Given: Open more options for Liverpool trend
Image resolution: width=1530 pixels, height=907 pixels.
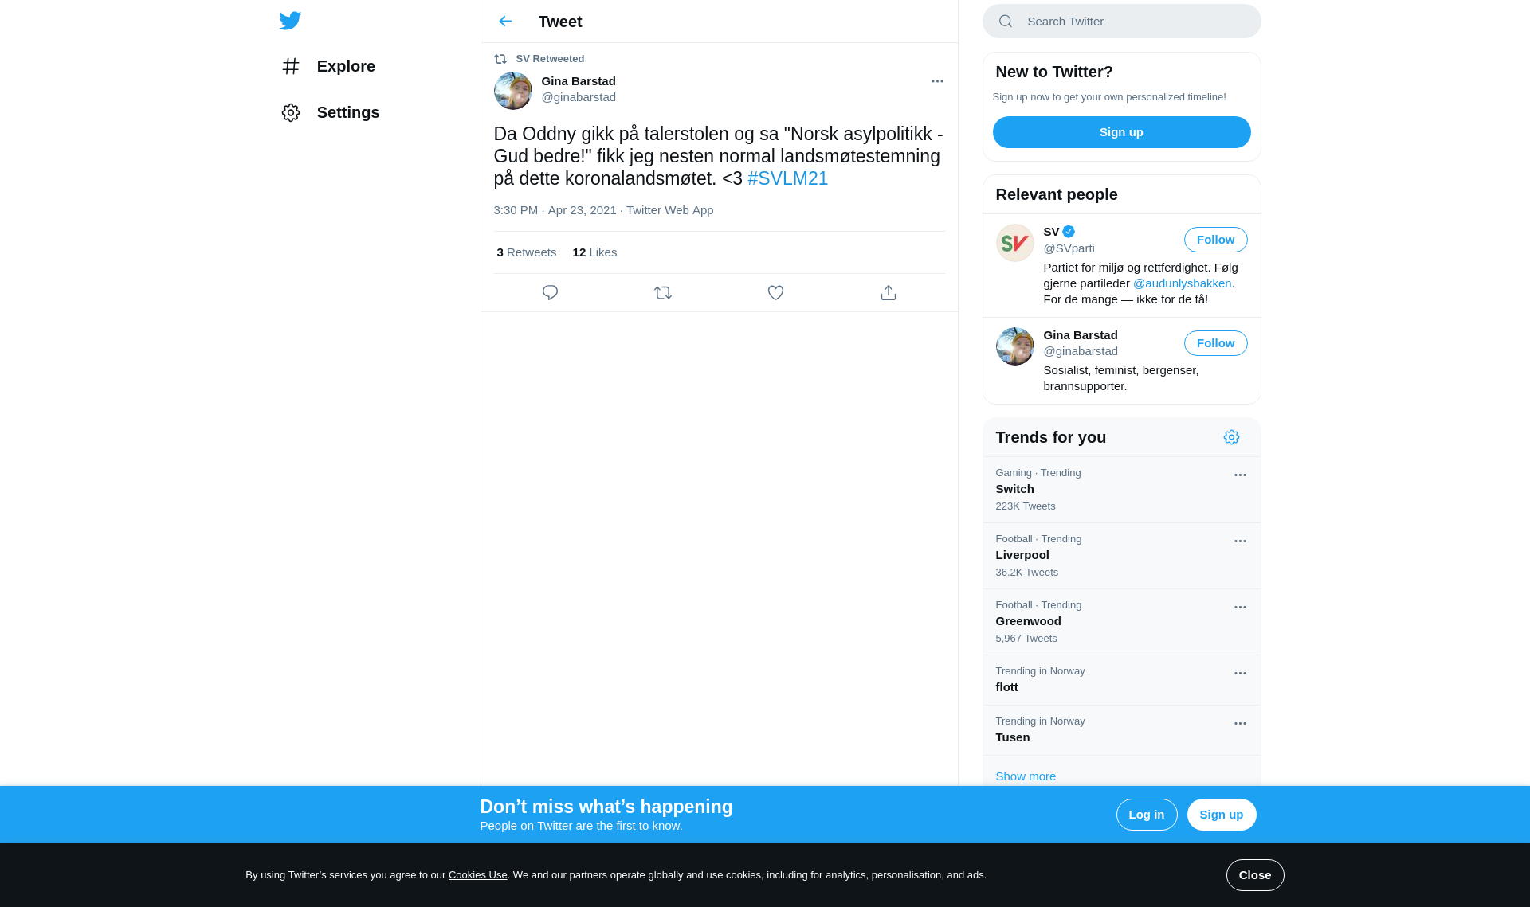Looking at the screenshot, I should [1240, 541].
